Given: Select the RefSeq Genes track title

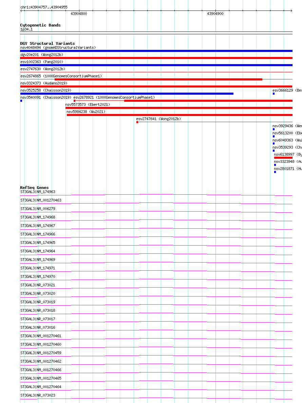Looking at the screenshot, I should pos(34,188).
